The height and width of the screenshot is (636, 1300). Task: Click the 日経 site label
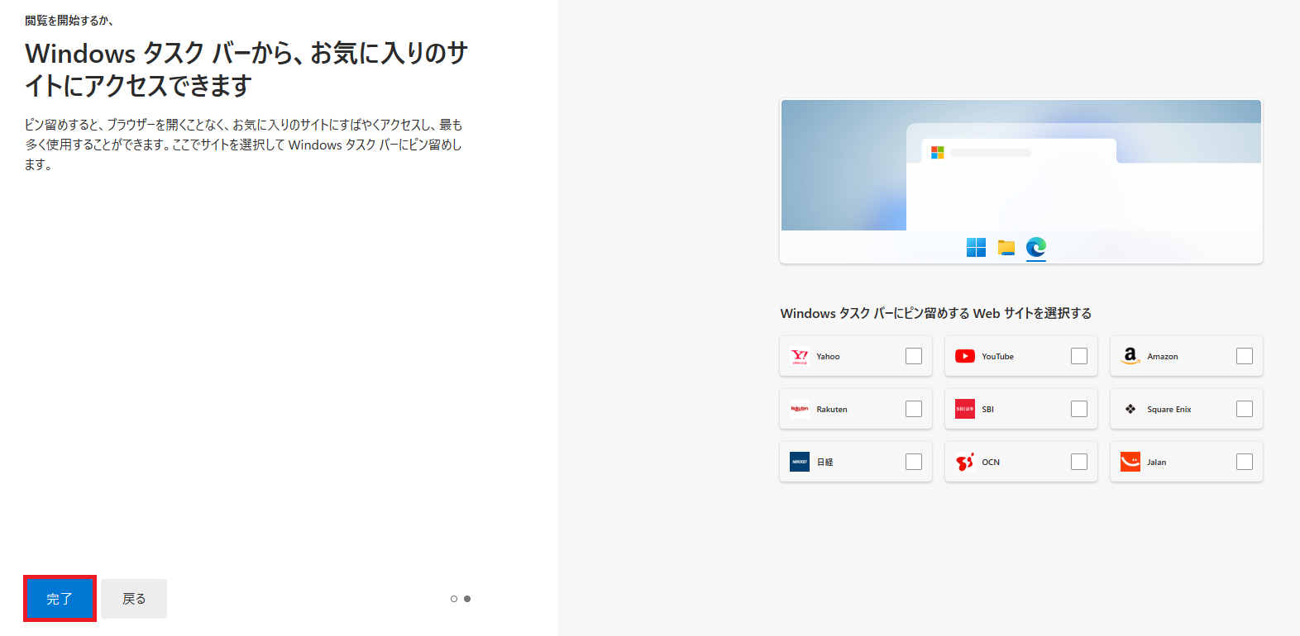(825, 463)
